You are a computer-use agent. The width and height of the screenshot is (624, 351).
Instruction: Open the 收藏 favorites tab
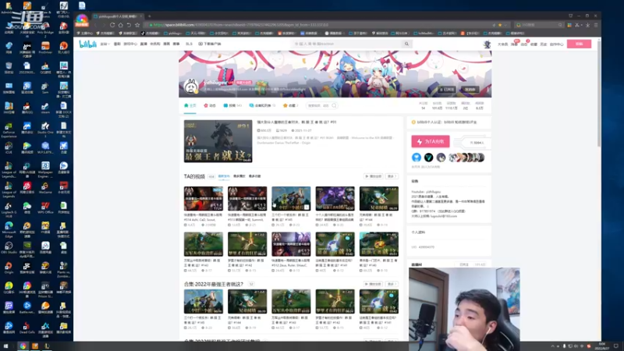tap(290, 105)
